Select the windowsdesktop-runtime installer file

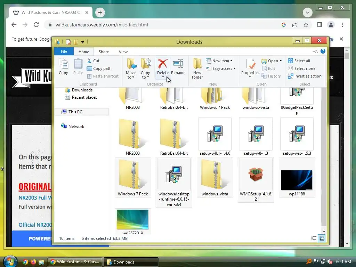[174, 182]
